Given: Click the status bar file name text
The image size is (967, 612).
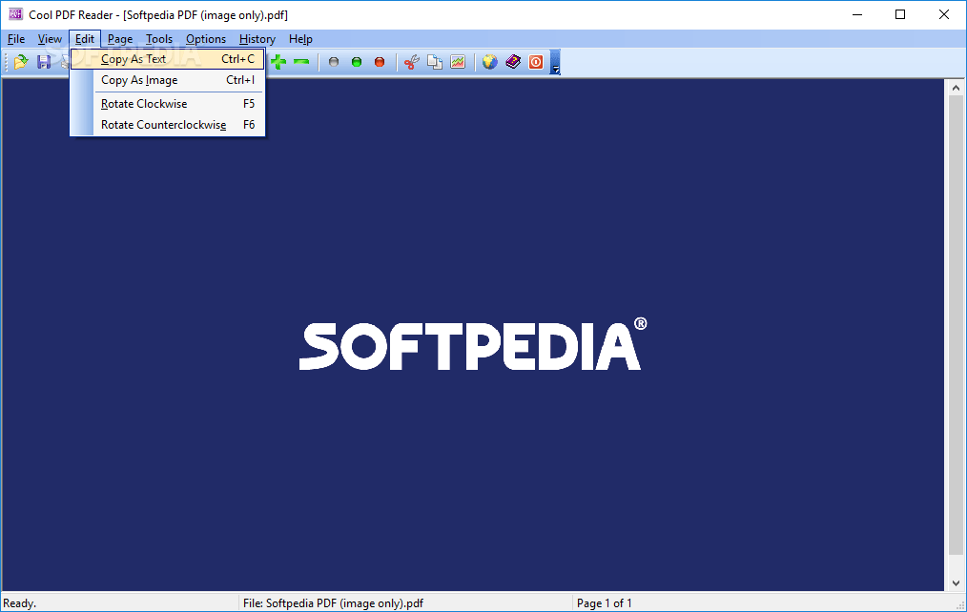Looking at the screenshot, I should [x=333, y=603].
